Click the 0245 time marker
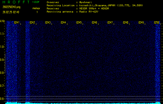Image resolution: width=163 pixels, height=104 pixels. (79, 23)
